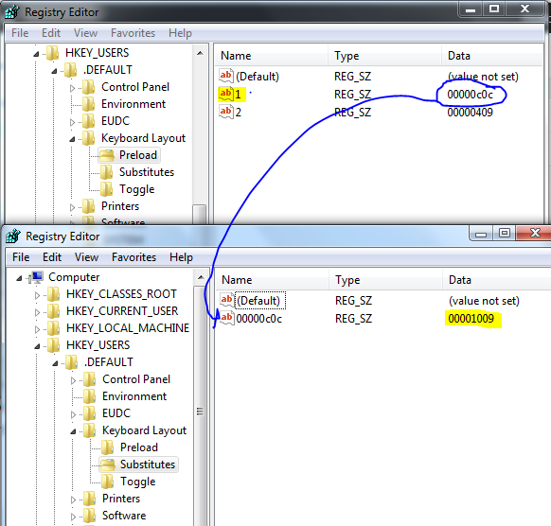Click Registry Editor app icon in lower title bar
The height and width of the screenshot is (526, 551).
pos(13,237)
